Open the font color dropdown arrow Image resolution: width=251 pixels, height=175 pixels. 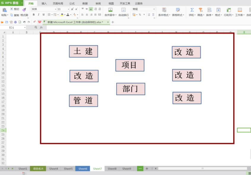click(70, 15)
